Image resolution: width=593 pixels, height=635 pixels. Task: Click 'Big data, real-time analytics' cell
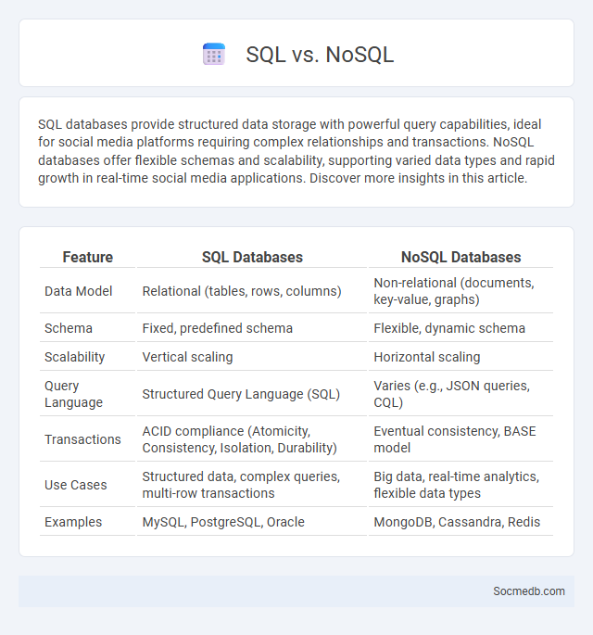tap(461, 484)
